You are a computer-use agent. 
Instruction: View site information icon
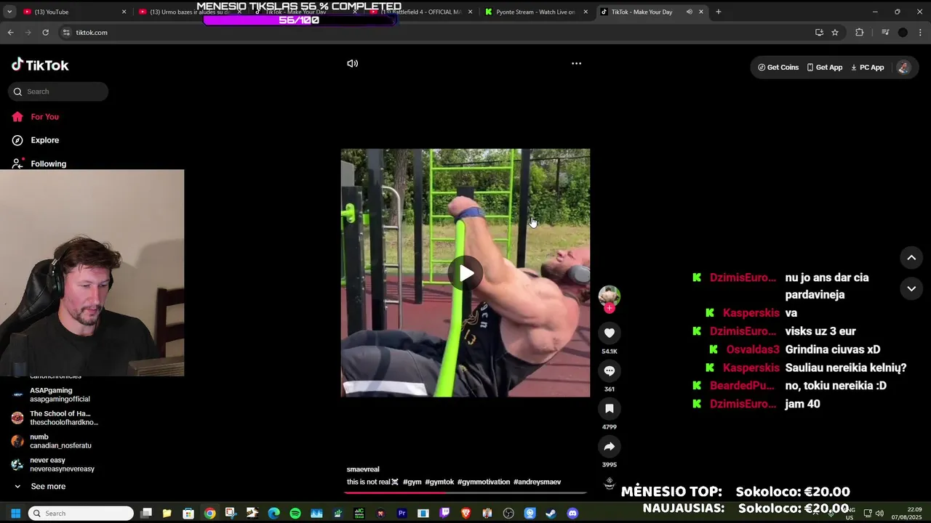(66, 32)
